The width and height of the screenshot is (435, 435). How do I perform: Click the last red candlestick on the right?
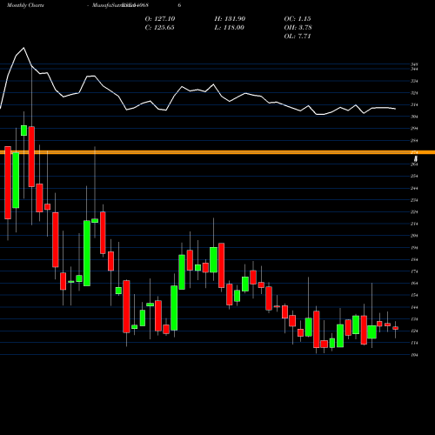click(395, 328)
